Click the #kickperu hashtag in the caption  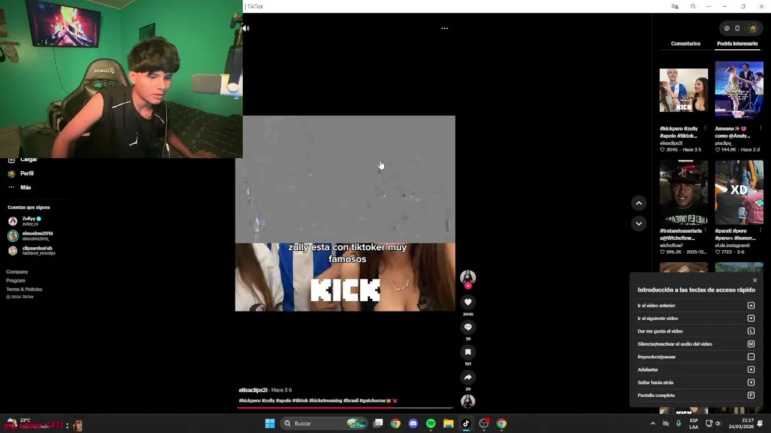[x=249, y=401]
